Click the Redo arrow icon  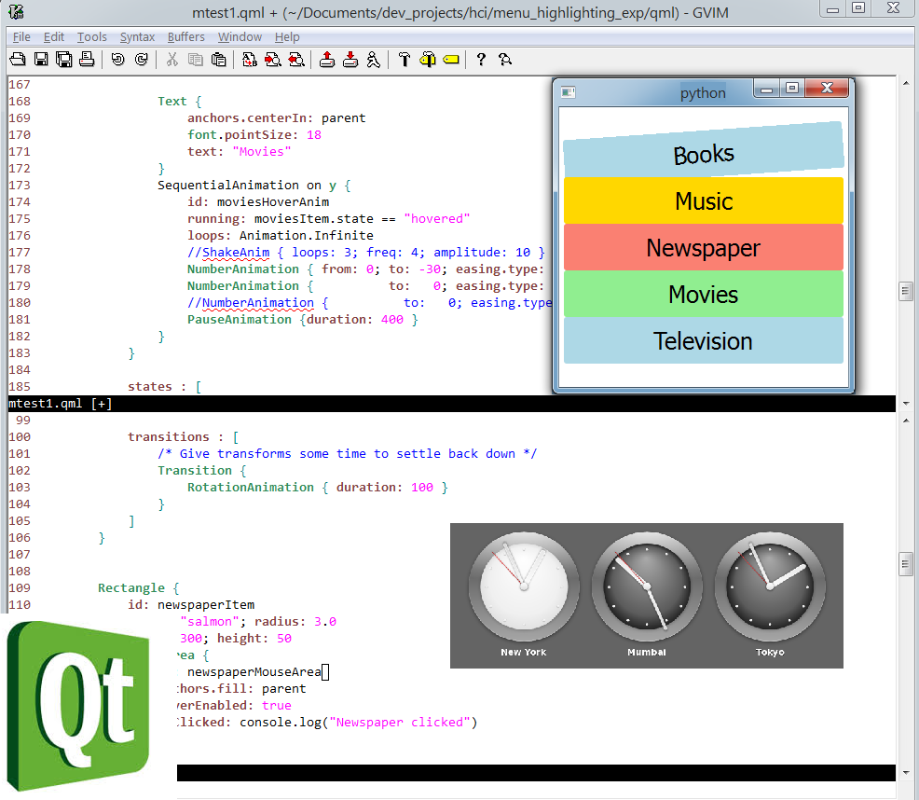pyautogui.click(x=138, y=59)
